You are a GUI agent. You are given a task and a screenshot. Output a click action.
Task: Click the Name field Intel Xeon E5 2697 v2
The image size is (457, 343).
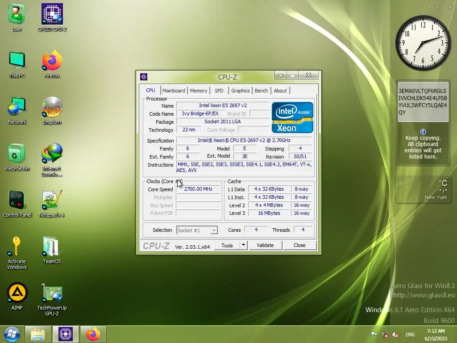click(x=223, y=105)
